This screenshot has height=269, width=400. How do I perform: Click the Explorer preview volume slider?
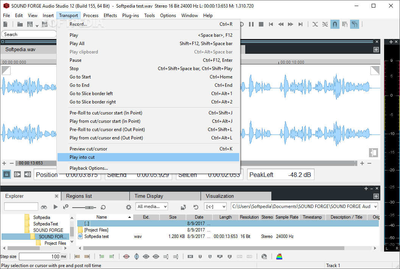[x=84, y=207]
